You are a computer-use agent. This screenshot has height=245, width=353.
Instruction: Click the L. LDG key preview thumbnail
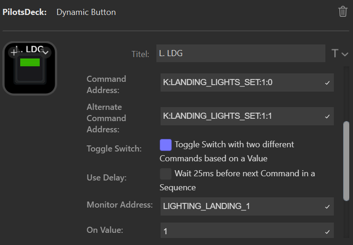pos(29,69)
